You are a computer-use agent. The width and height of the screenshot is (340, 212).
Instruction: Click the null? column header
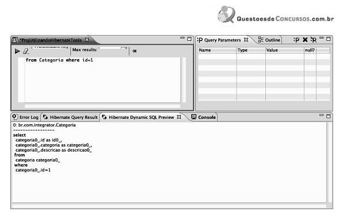tap(310, 50)
